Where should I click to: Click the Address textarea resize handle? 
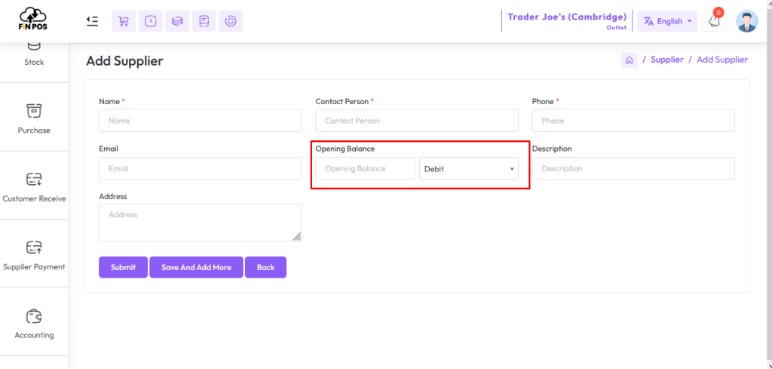click(x=297, y=237)
